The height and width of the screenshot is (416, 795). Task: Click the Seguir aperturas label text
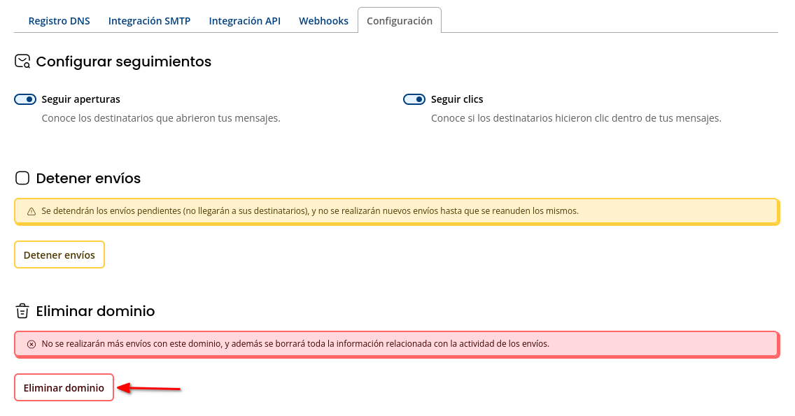click(80, 99)
